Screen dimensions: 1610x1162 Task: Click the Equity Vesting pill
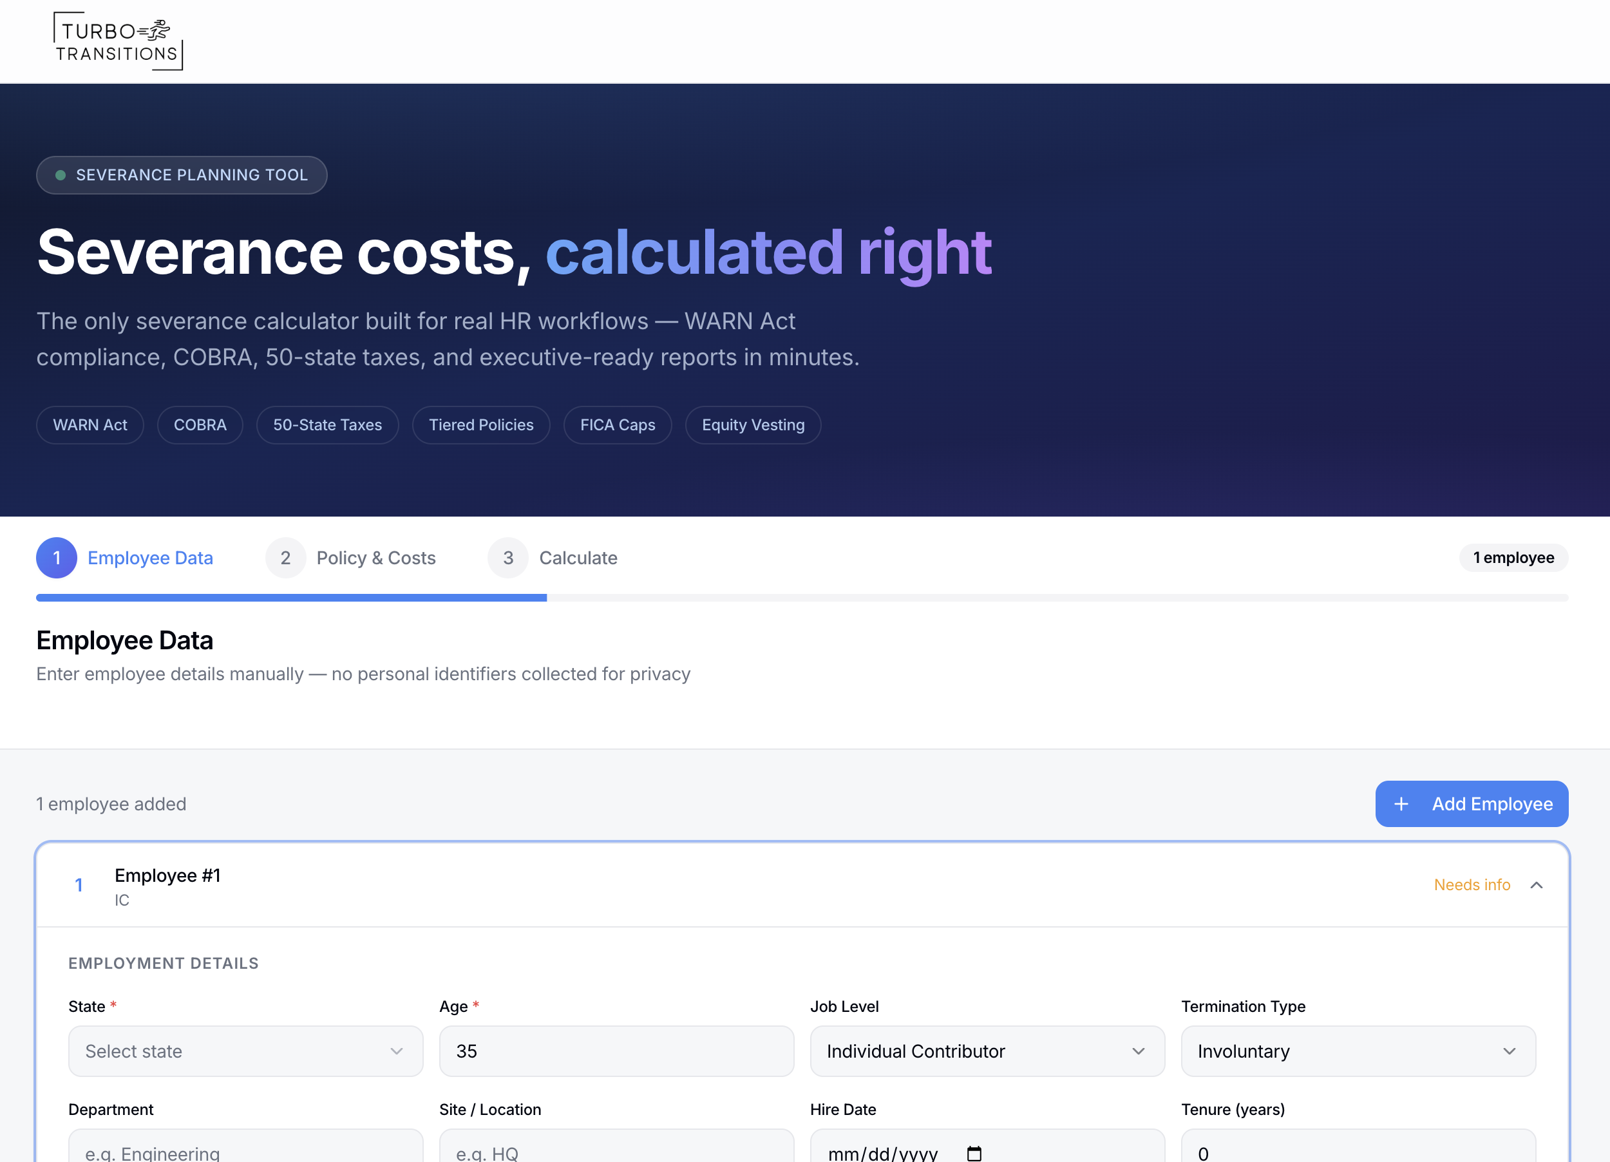point(752,425)
